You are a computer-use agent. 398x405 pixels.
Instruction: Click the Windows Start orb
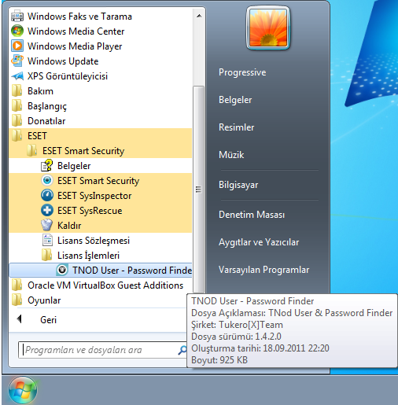click(23, 390)
